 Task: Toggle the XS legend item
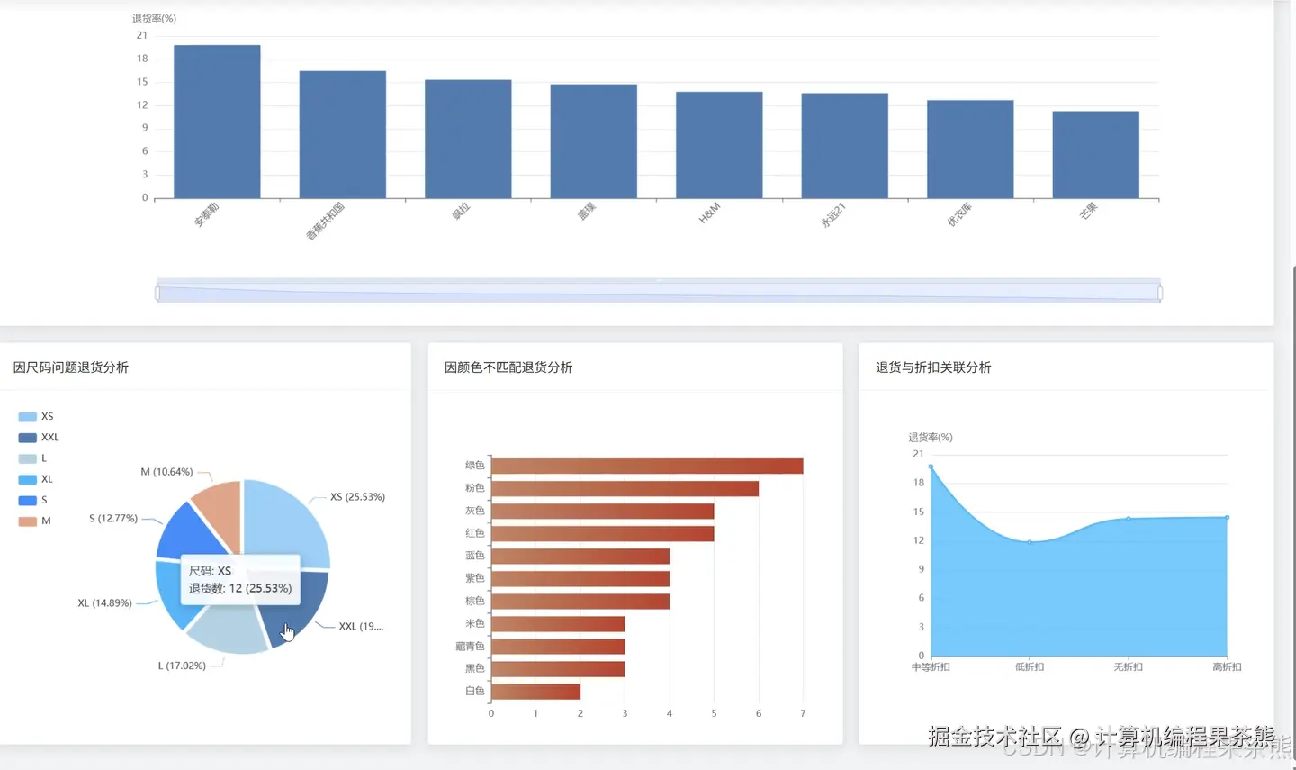pos(36,416)
